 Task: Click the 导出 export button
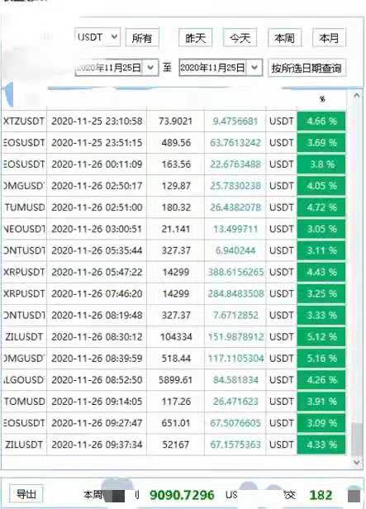26,494
